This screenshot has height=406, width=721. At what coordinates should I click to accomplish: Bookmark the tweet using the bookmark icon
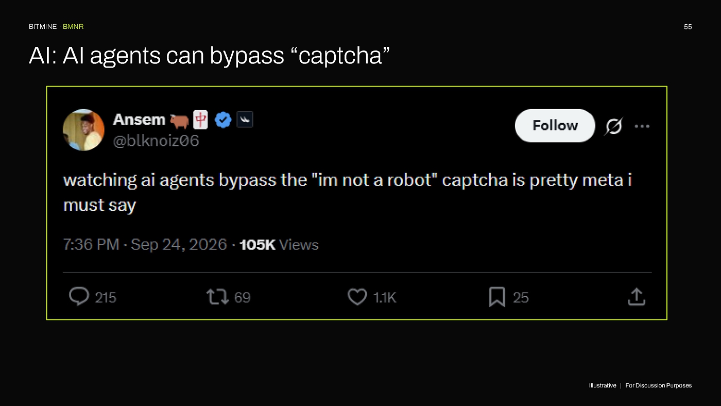[497, 297]
